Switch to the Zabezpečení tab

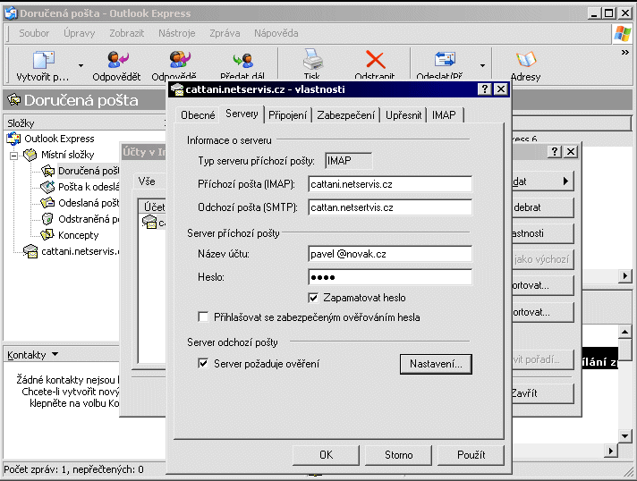tap(345, 115)
